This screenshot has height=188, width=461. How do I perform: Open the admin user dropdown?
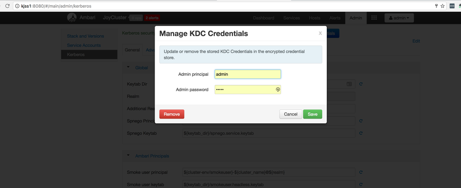coord(399,18)
